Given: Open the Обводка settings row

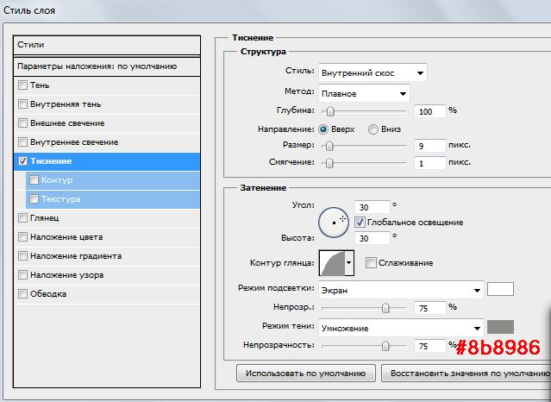Looking at the screenshot, I should (107, 294).
